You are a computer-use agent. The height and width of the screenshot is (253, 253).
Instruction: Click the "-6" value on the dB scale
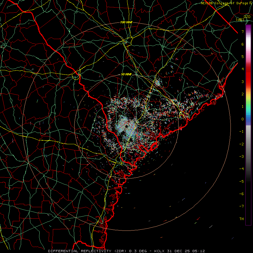(241, 194)
